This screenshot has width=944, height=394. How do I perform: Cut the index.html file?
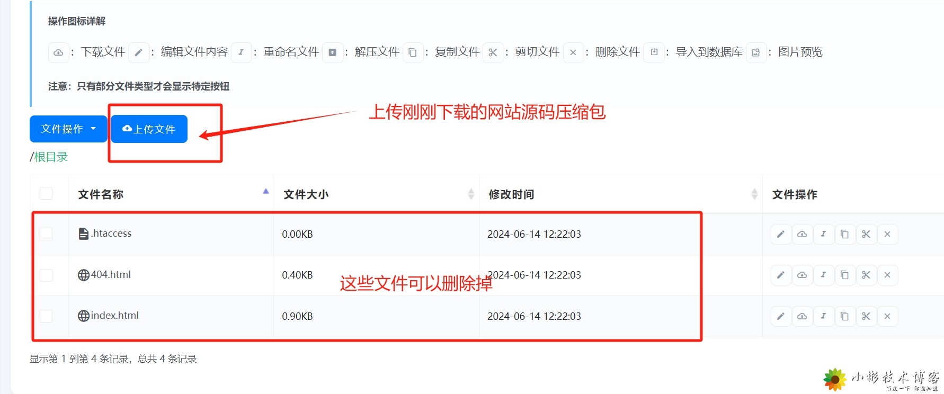coord(866,316)
